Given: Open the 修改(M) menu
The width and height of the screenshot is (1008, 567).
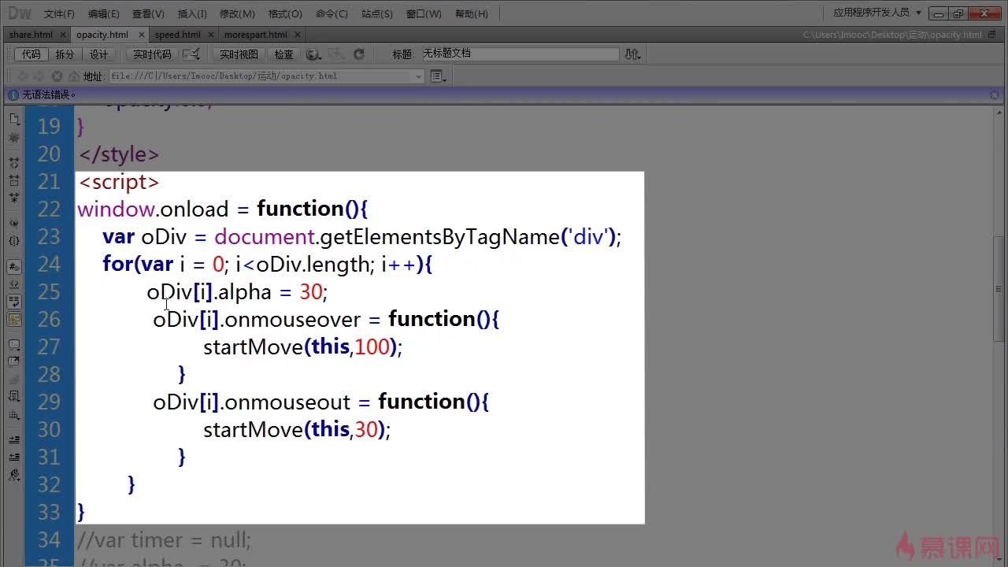Looking at the screenshot, I should pos(236,13).
